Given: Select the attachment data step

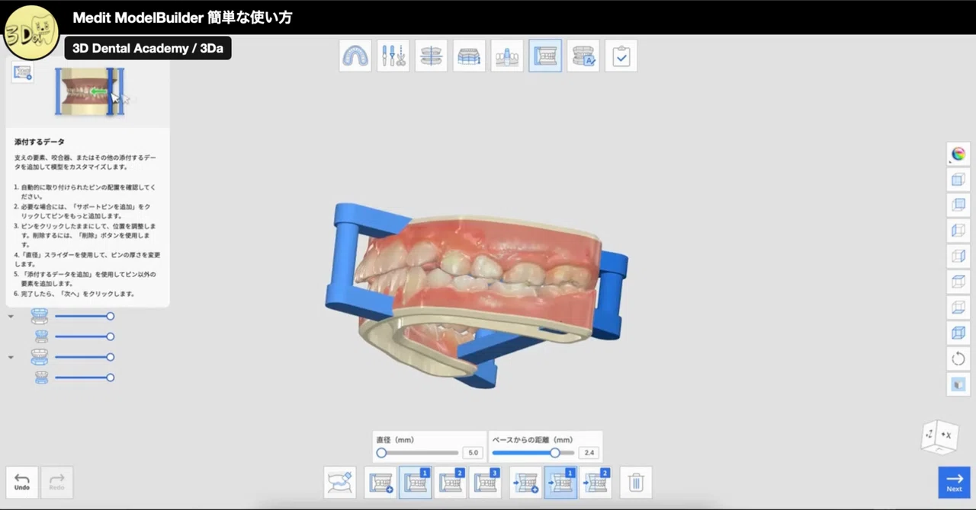Looking at the screenshot, I should coord(545,56).
